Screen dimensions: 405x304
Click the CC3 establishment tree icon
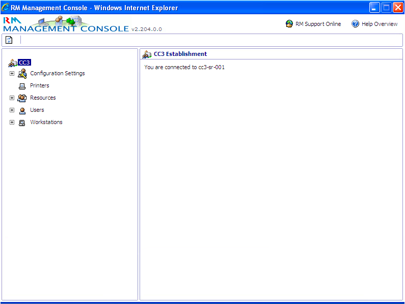coord(13,63)
